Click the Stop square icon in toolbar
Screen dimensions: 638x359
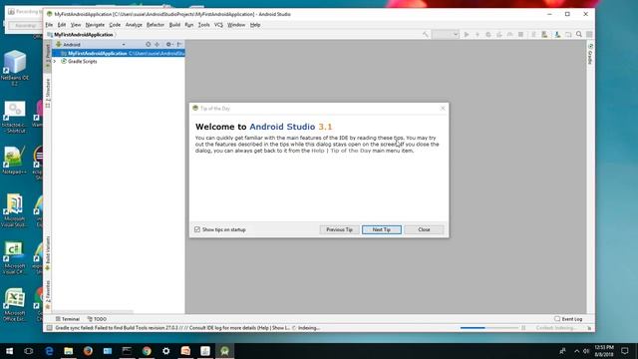tap(520, 35)
